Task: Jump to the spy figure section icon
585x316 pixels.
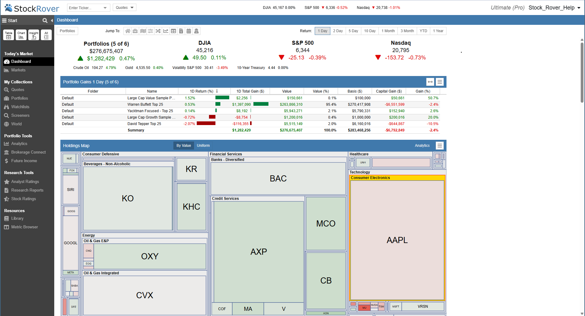Action: point(196,31)
